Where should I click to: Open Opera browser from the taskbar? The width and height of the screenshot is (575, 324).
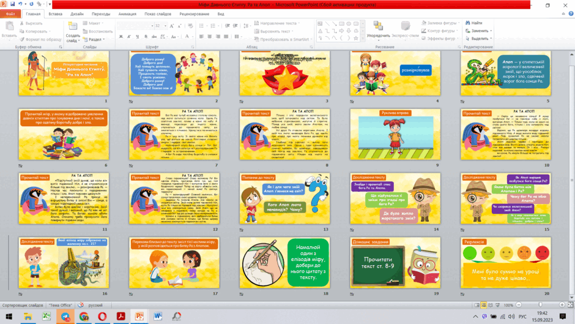(x=102, y=316)
